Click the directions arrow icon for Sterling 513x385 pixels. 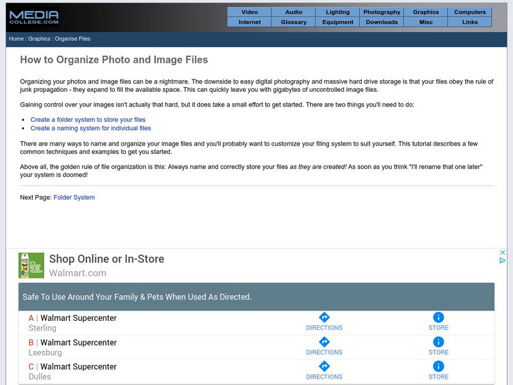tap(324, 318)
